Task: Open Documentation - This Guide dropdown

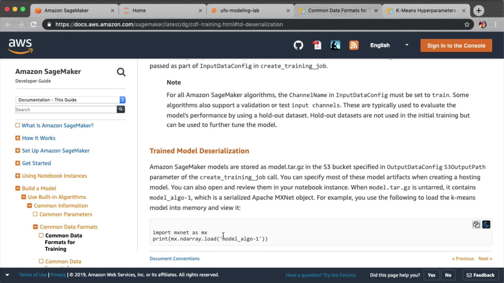Action: 70,100
